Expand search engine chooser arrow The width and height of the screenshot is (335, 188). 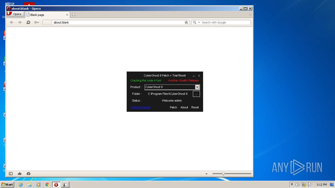199,22
